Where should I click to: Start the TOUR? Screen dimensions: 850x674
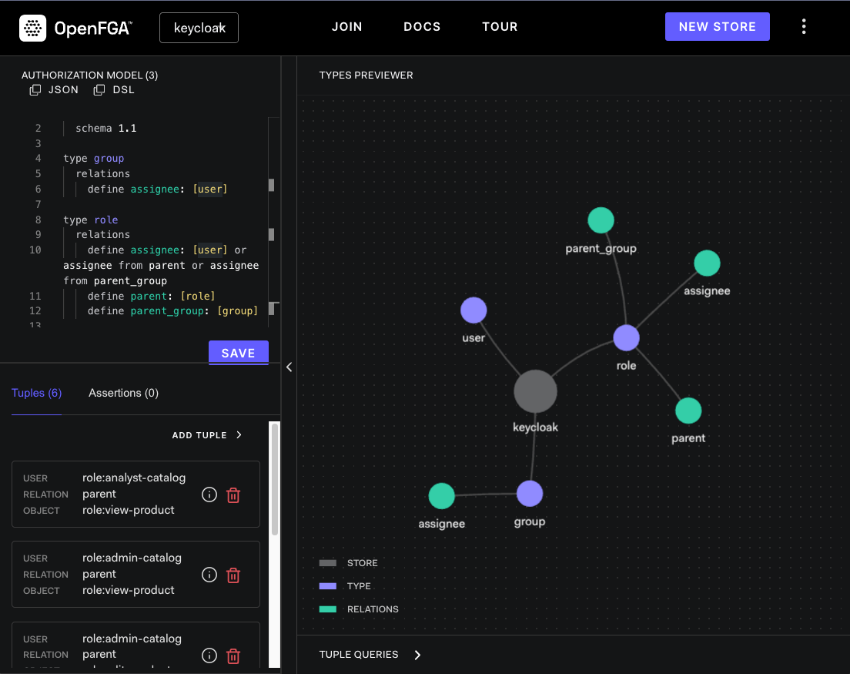500,26
